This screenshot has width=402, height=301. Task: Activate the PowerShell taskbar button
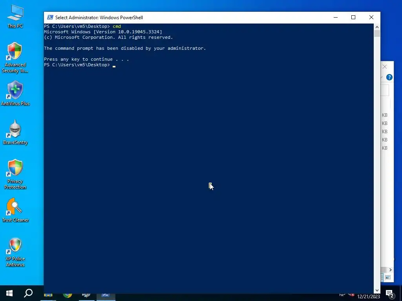(x=106, y=296)
